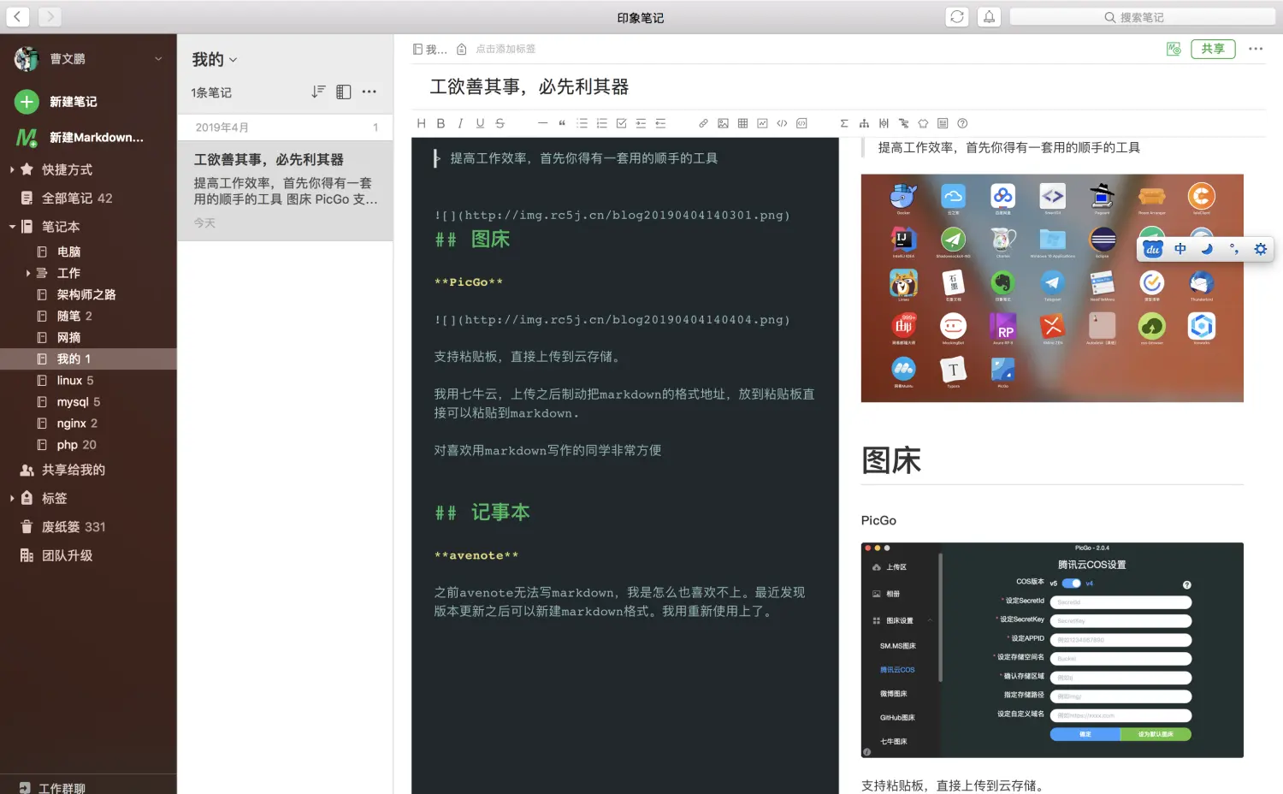Expand the 快捷方式 shortcuts section
Image resolution: width=1283 pixels, height=794 pixels.
tap(12, 169)
